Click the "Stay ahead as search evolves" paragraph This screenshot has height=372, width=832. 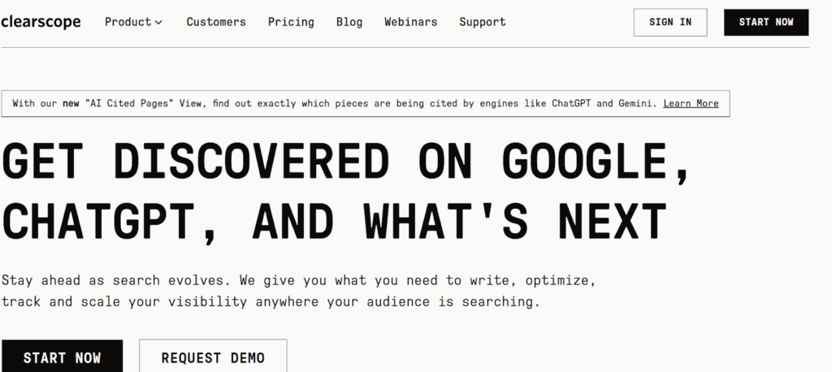[x=299, y=291]
